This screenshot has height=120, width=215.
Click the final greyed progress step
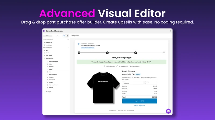tap(164, 53)
